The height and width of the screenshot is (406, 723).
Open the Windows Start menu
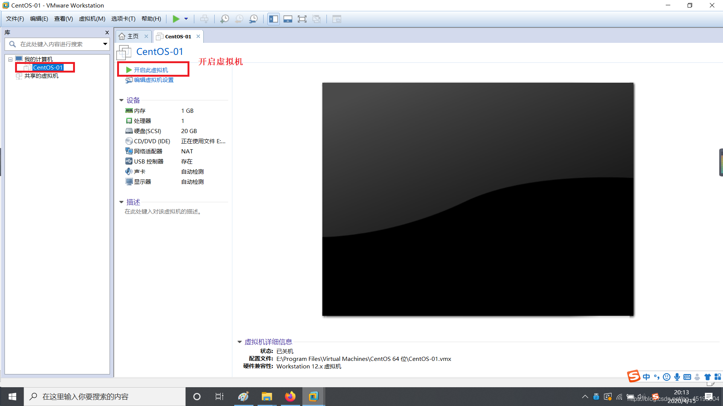click(12, 397)
